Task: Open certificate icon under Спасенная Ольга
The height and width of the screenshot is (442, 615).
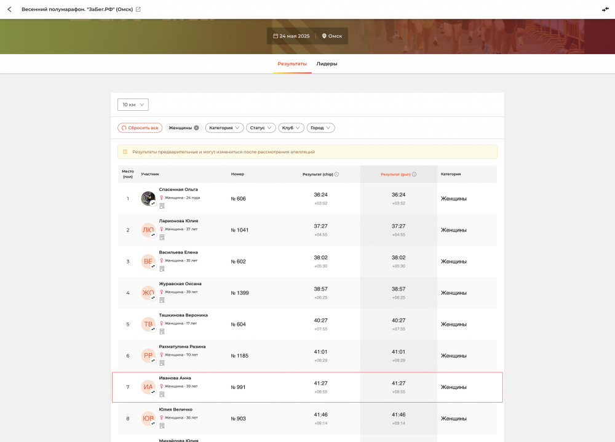Action: click(162, 206)
